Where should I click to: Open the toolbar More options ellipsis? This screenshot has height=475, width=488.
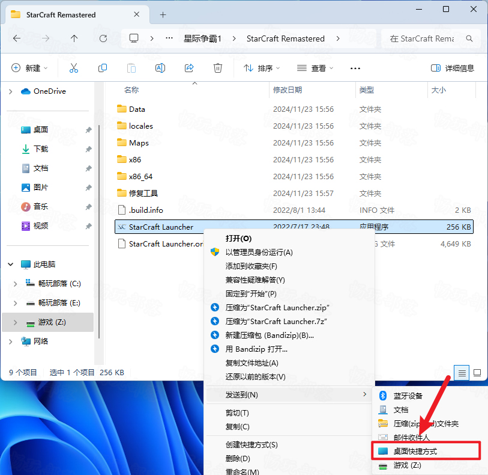coord(355,69)
